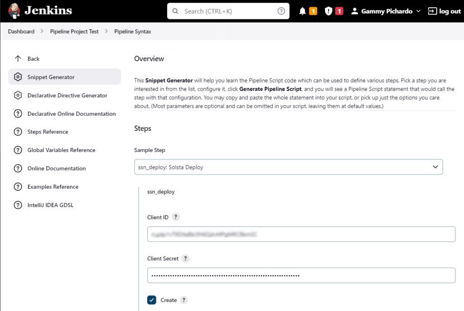Click the Steps heading
Image resolution: width=464 pixels, height=311 pixels.
pyautogui.click(x=143, y=128)
